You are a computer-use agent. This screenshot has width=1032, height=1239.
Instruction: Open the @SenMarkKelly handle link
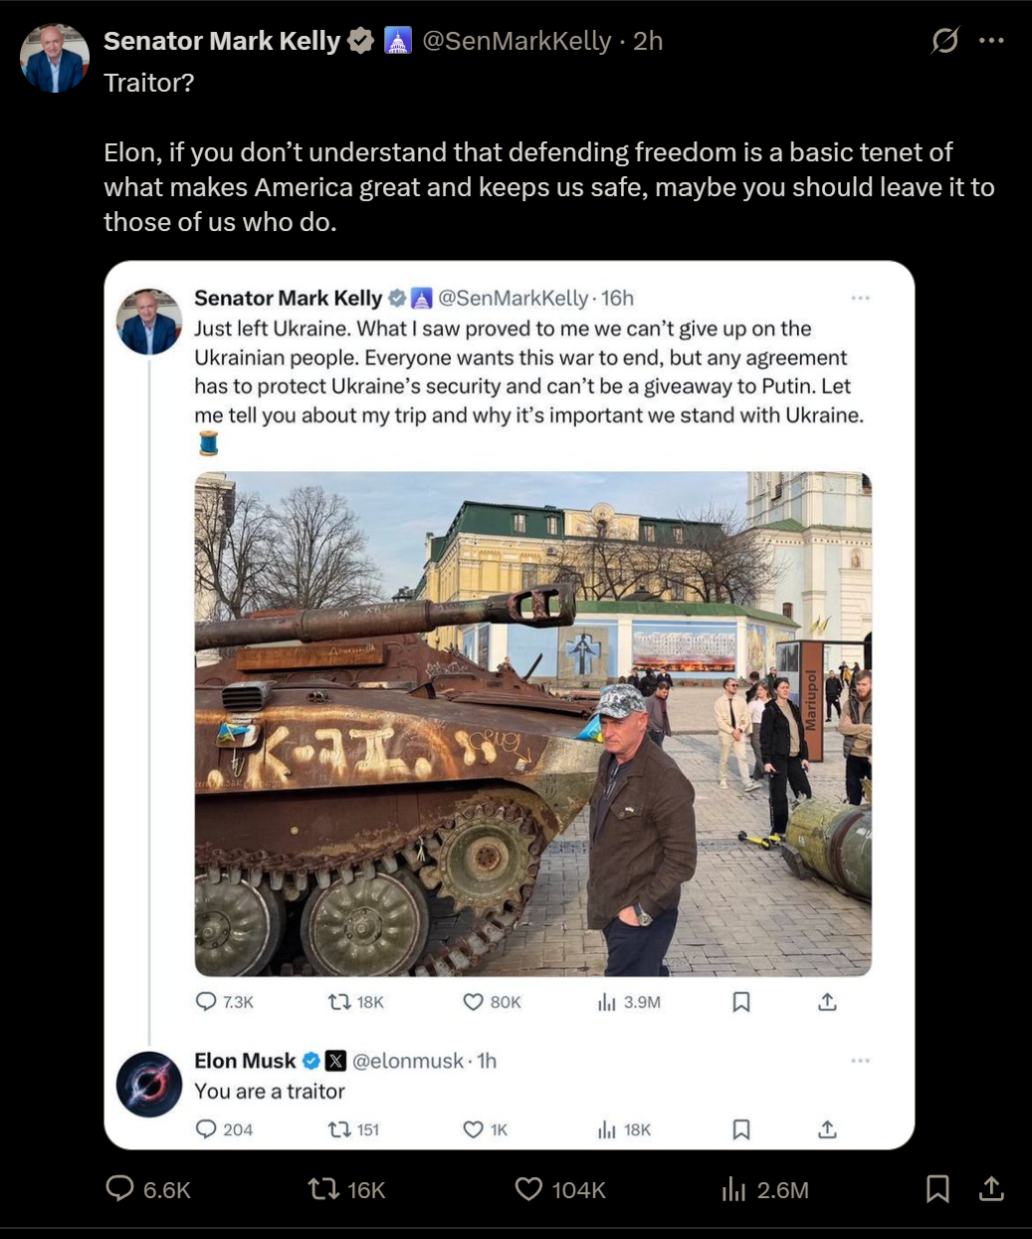516,41
